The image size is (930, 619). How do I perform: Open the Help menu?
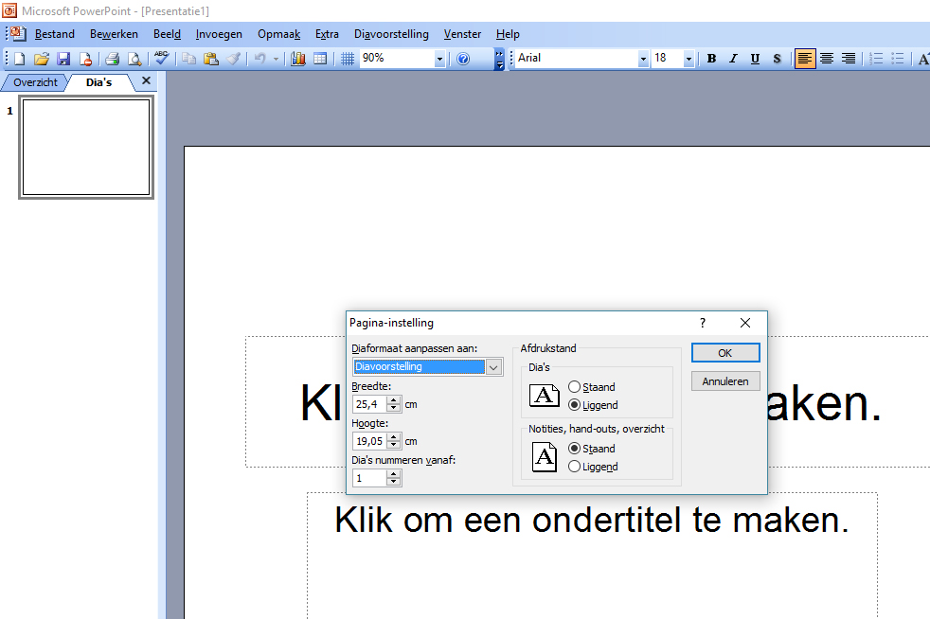coord(508,34)
